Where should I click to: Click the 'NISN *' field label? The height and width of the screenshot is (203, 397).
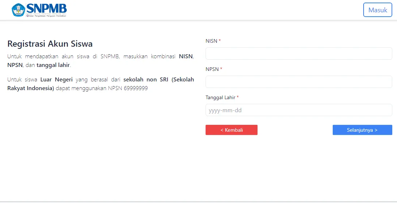(x=213, y=41)
